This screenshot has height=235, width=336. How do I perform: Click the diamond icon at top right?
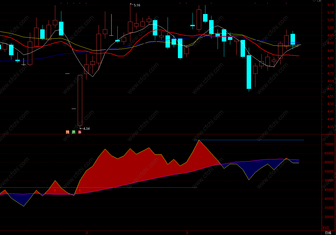click(314, 1)
